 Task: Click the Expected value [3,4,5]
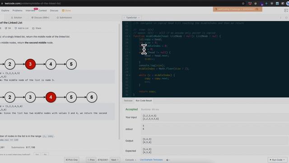(147, 149)
